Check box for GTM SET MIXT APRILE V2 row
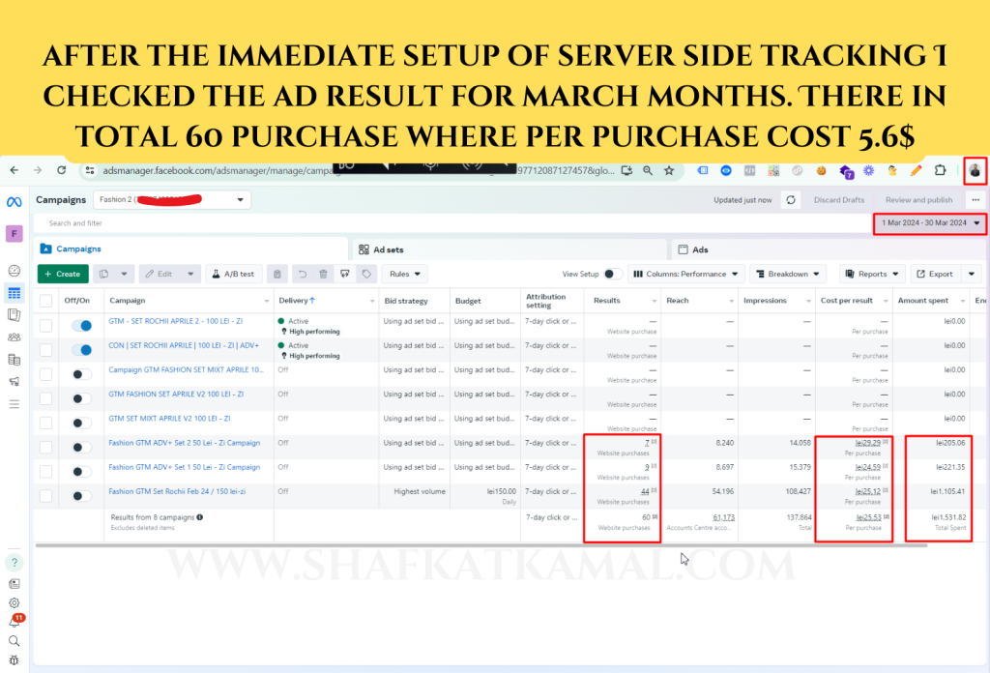The image size is (990, 673). coord(46,423)
